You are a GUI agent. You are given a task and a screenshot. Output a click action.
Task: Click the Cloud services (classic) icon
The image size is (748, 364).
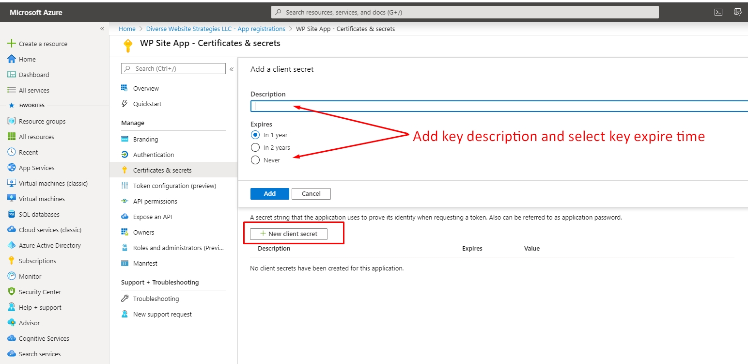(x=12, y=230)
